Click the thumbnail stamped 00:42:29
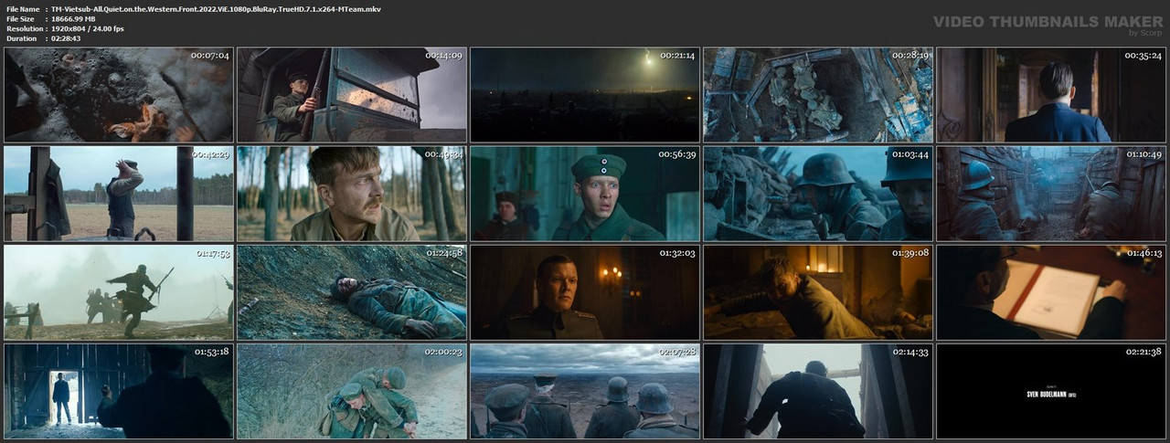Viewport: 1170px width, 443px height. 119,194
